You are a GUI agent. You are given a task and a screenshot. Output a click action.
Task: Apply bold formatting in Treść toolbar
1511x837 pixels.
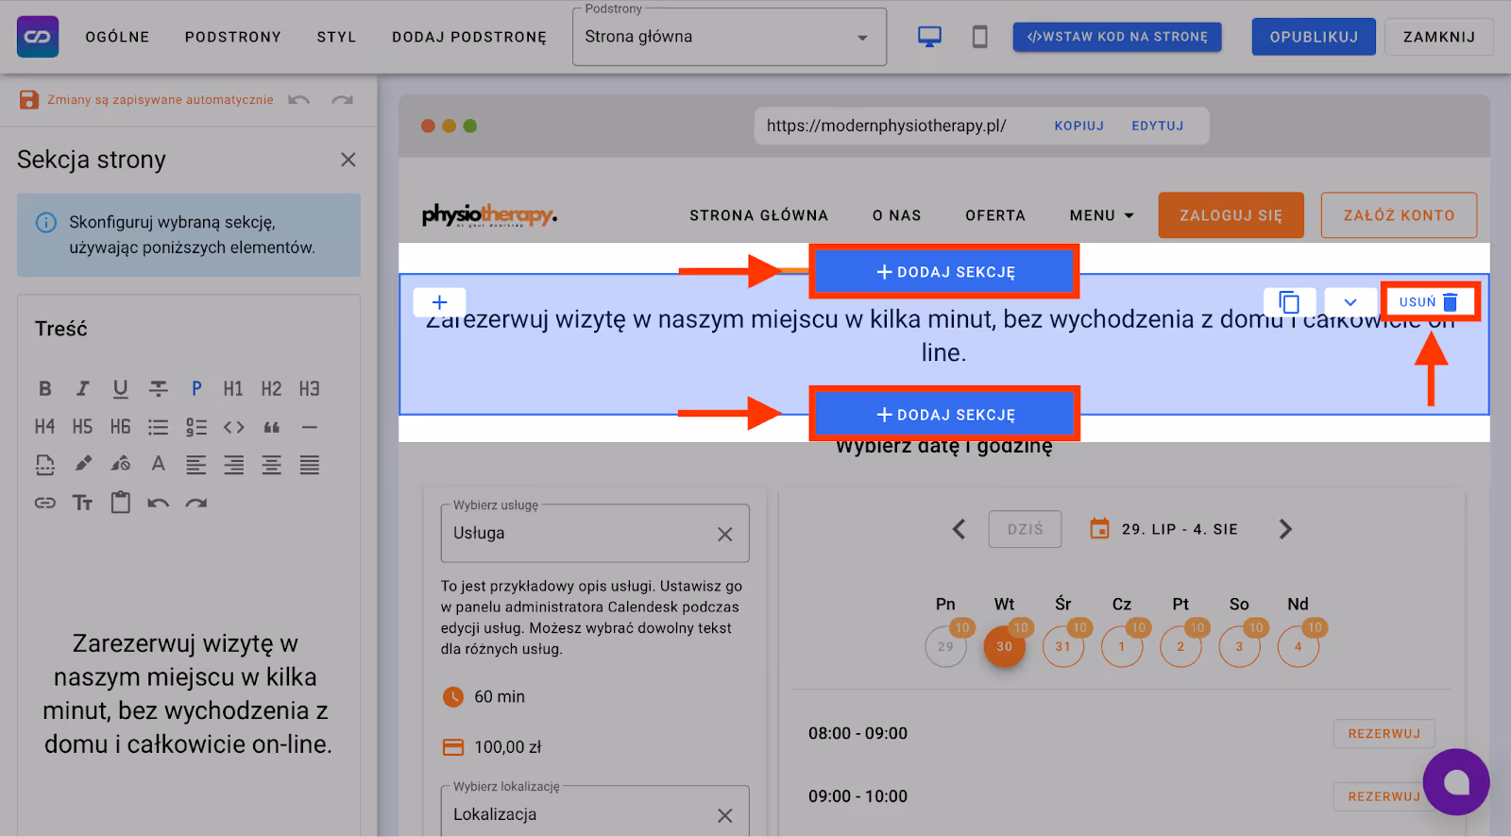[44, 388]
